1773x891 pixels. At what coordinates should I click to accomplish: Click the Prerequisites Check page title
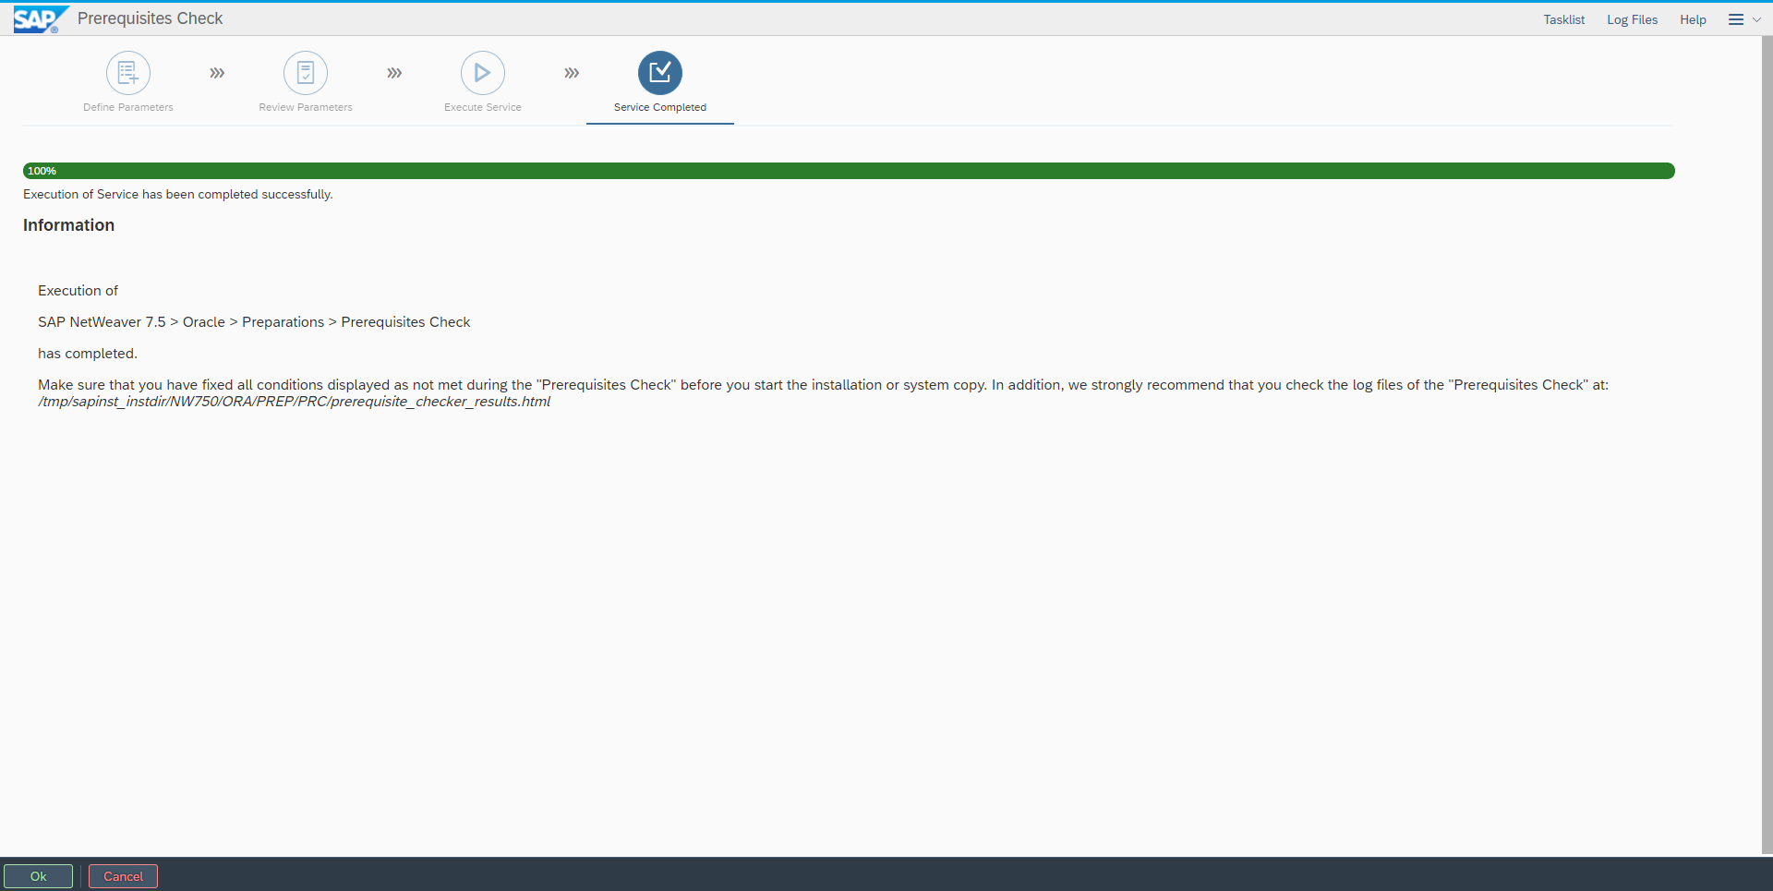click(150, 18)
